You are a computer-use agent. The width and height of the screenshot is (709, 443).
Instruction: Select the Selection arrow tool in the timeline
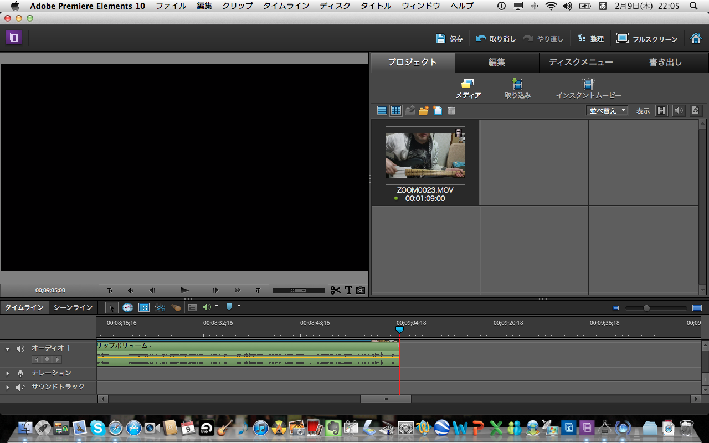tap(111, 307)
